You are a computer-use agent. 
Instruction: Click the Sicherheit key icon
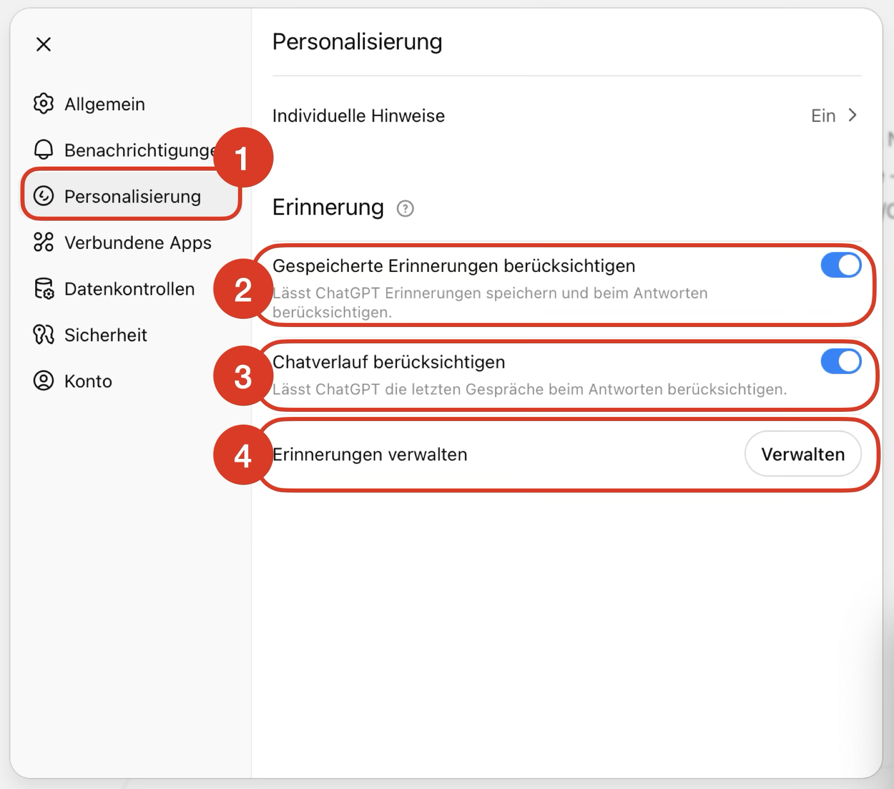pyautogui.click(x=43, y=335)
